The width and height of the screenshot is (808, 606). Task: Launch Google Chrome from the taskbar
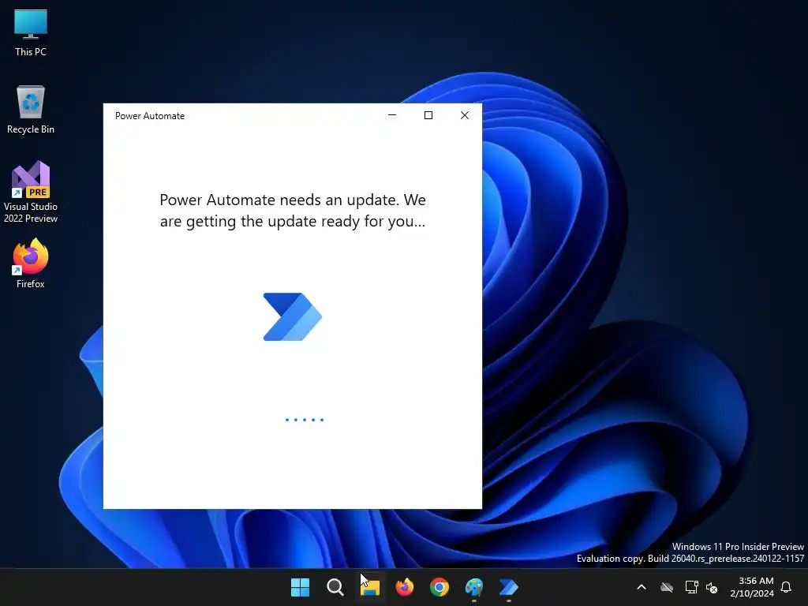[x=440, y=587]
